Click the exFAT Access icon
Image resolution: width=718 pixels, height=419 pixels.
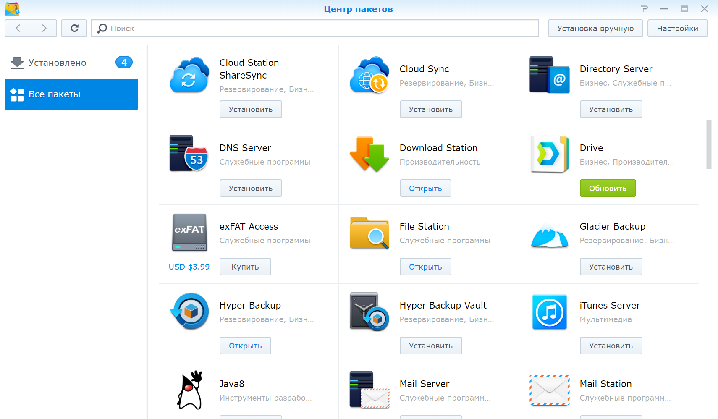pos(189,232)
